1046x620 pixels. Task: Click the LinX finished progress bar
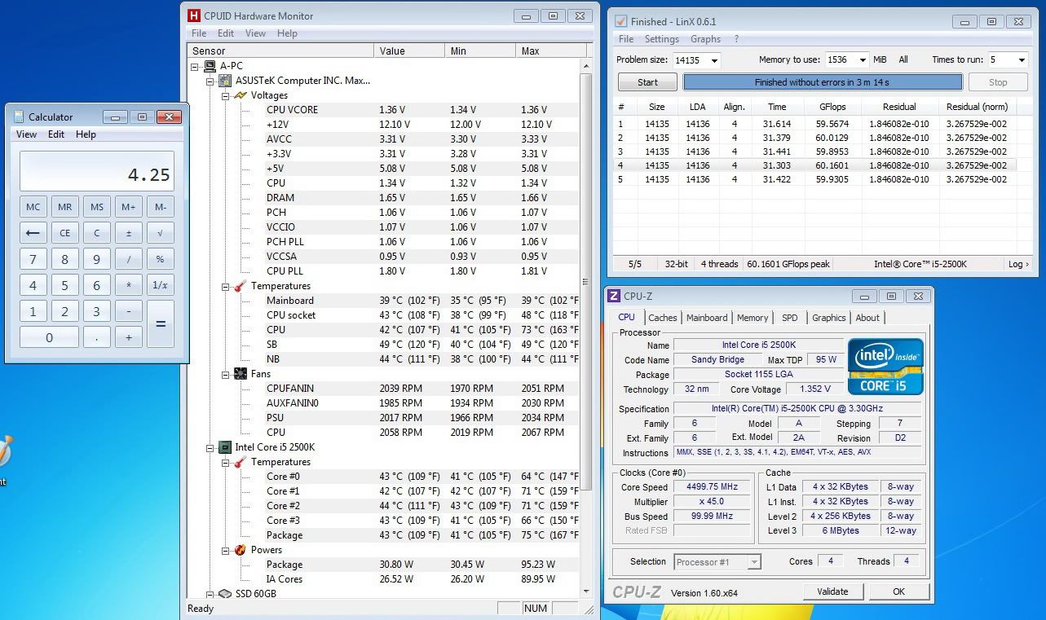(x=822, y=82)
